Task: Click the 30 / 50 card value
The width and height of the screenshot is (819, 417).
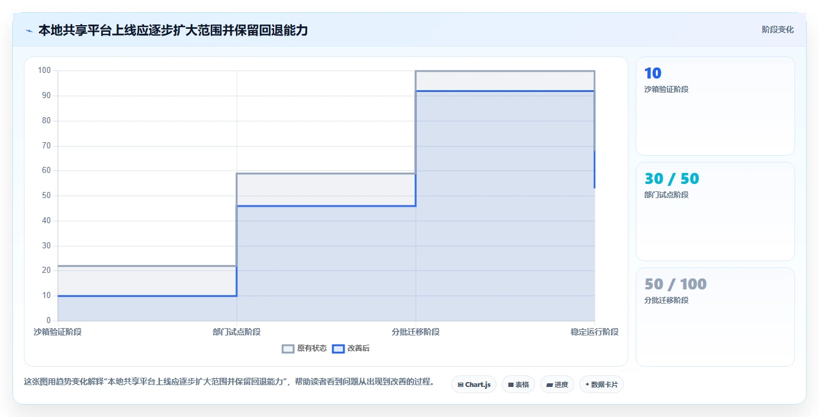Action: [x=671, y=179]
